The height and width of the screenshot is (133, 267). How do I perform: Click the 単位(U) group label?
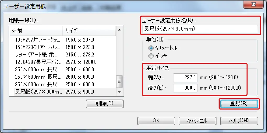155,39
